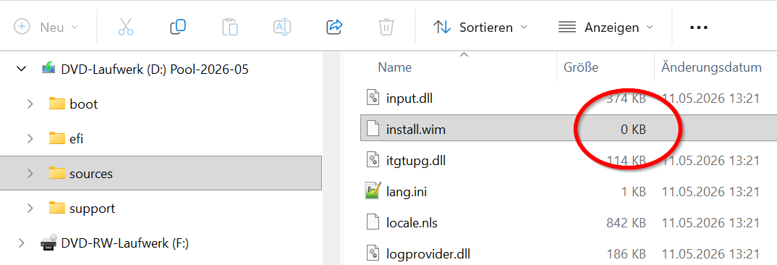The height and width of the screenshot is (265, 777).
Task: Select the file logprovider.dll
Action: click(428, 254)
